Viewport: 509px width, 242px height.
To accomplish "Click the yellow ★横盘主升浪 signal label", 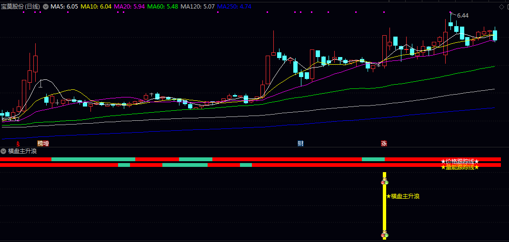I will tap(403, 196).
